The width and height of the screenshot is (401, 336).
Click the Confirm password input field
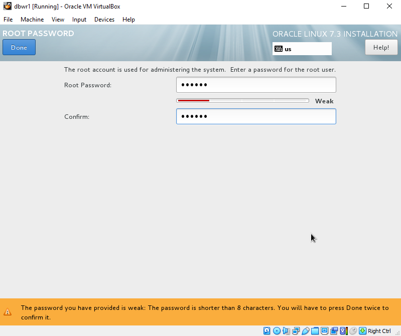256,116
